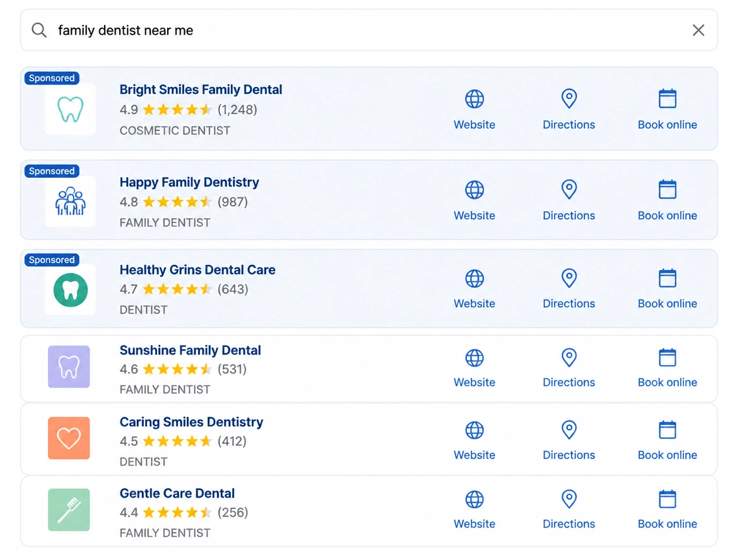This screenshot has height=555, width=737.
Task: Click FAMILY DENTIST label under Sunshine Family Dental
Action: coord(165,390)
